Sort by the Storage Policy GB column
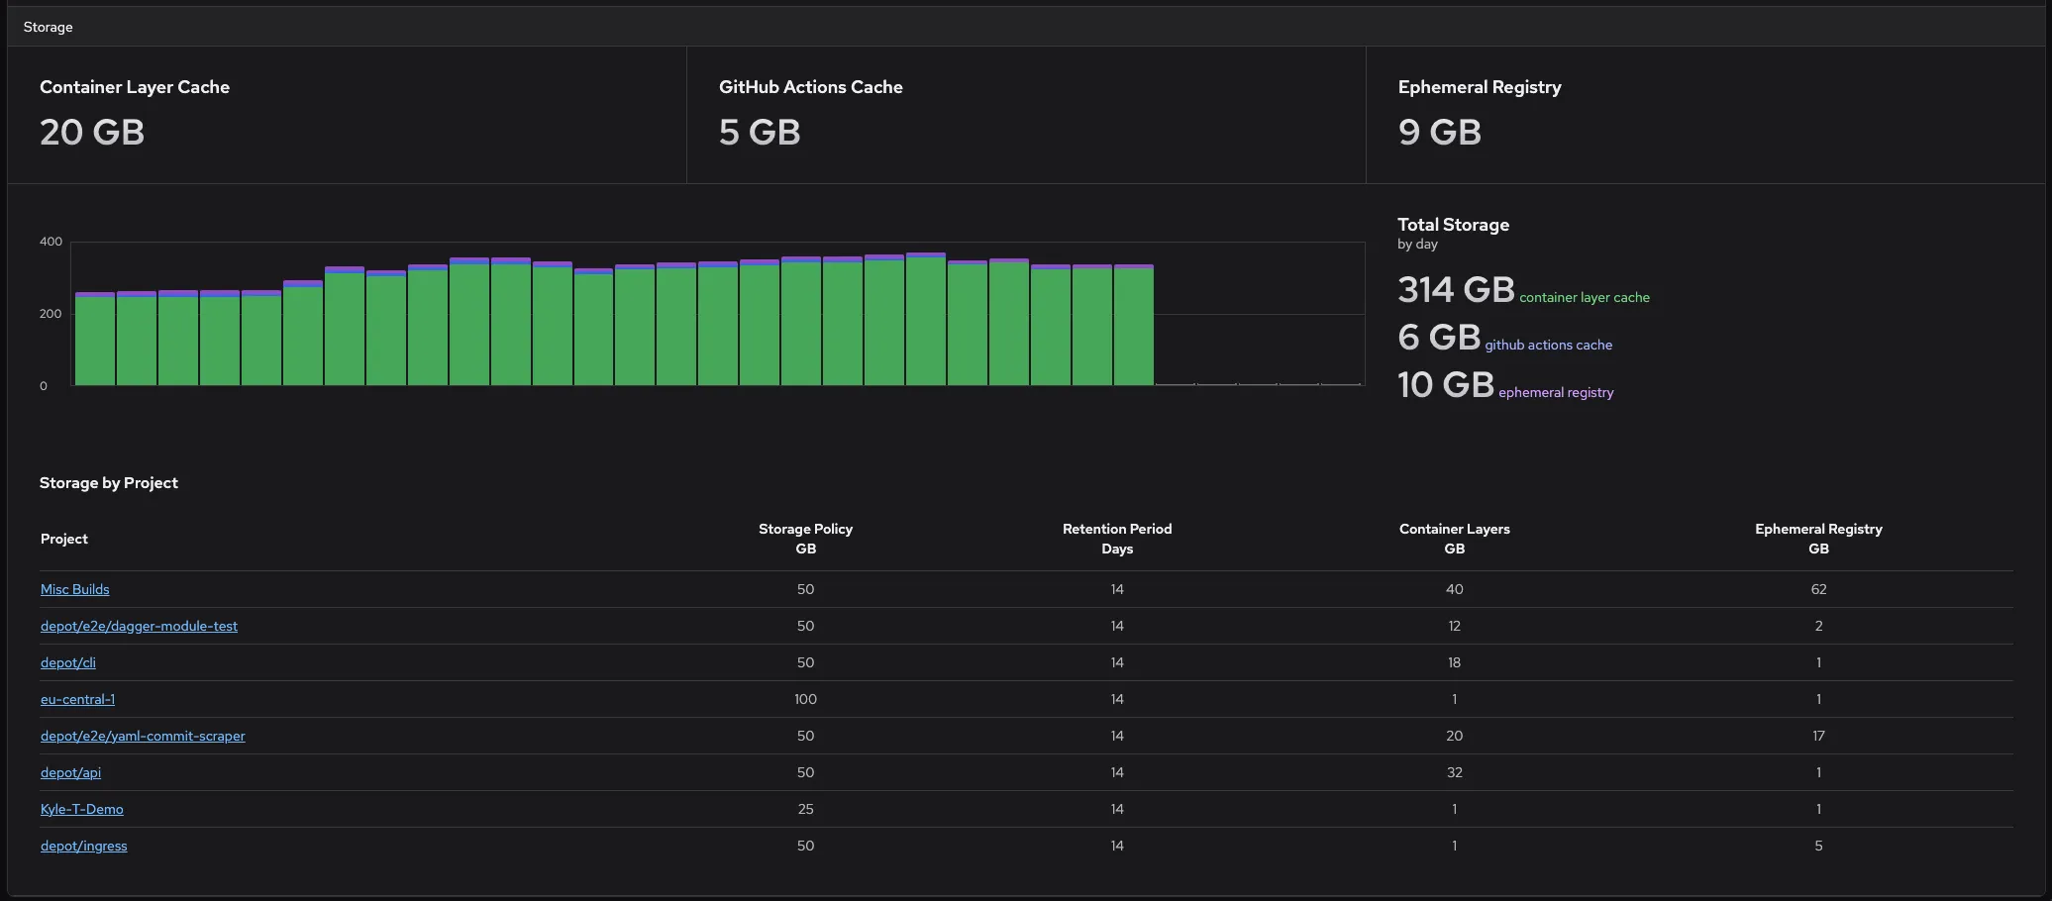This screenshot has width=2052, height=901. (x=805, y=539)
